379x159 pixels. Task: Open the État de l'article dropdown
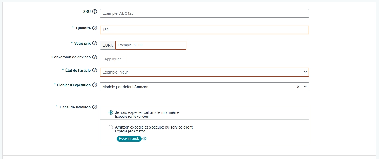pos(306,72)
